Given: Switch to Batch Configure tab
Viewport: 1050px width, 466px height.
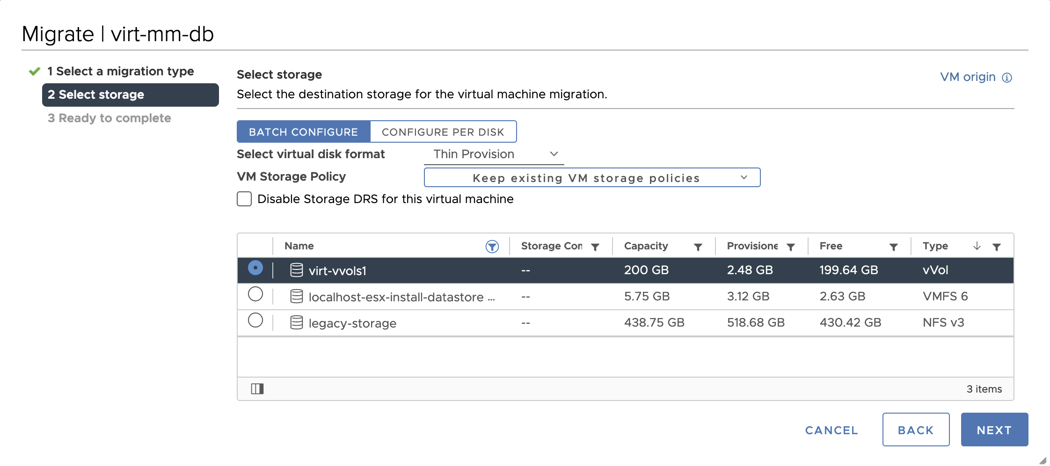Looking at the screenshot, I should pyautogui.click(x=303, y=132).
